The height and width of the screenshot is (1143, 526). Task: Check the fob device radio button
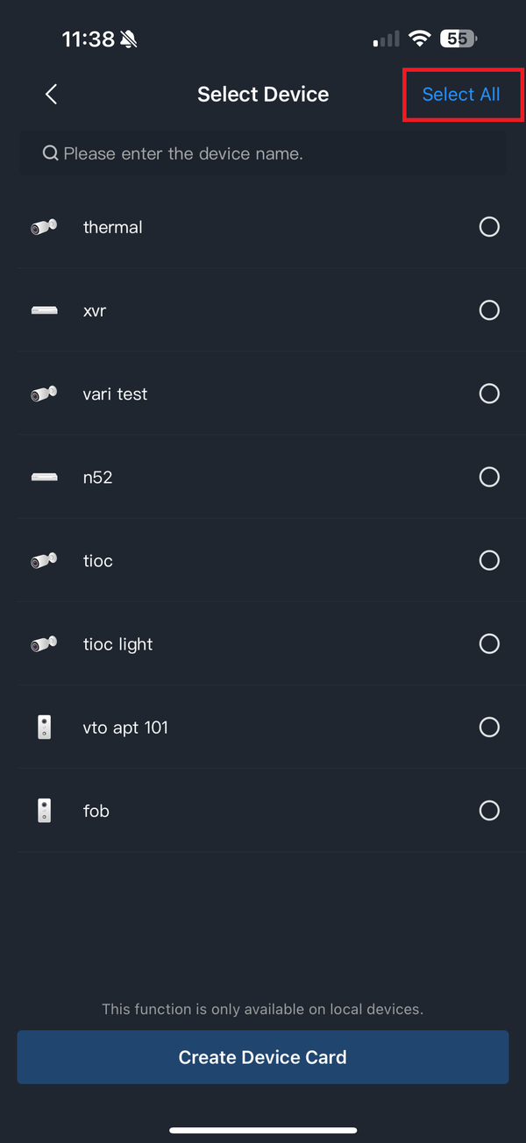pos(489,811)
